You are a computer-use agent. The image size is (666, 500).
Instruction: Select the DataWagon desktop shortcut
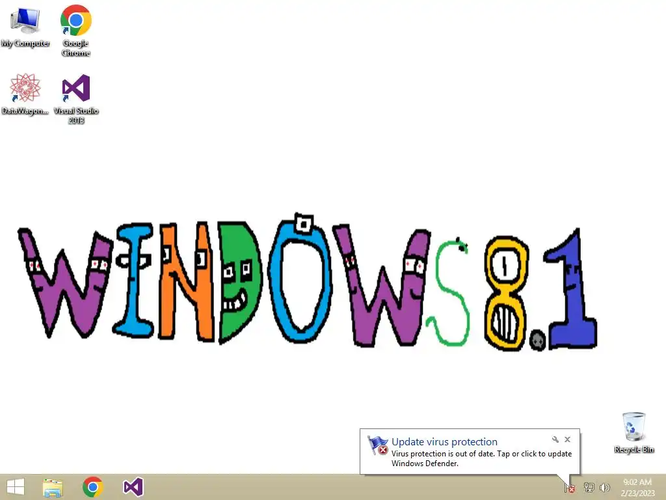[x=25, y=94]
